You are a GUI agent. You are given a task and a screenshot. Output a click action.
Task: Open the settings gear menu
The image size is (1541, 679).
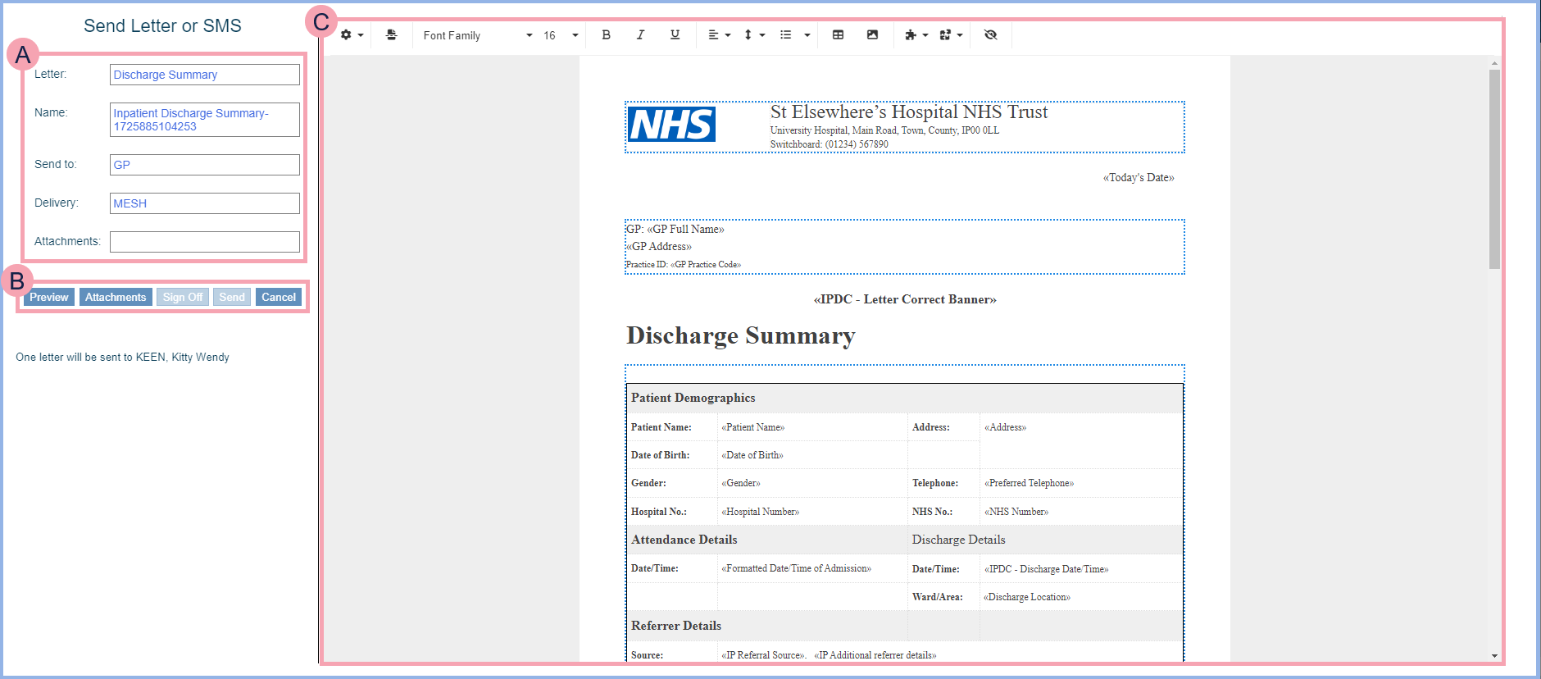(x=351, y=35)
